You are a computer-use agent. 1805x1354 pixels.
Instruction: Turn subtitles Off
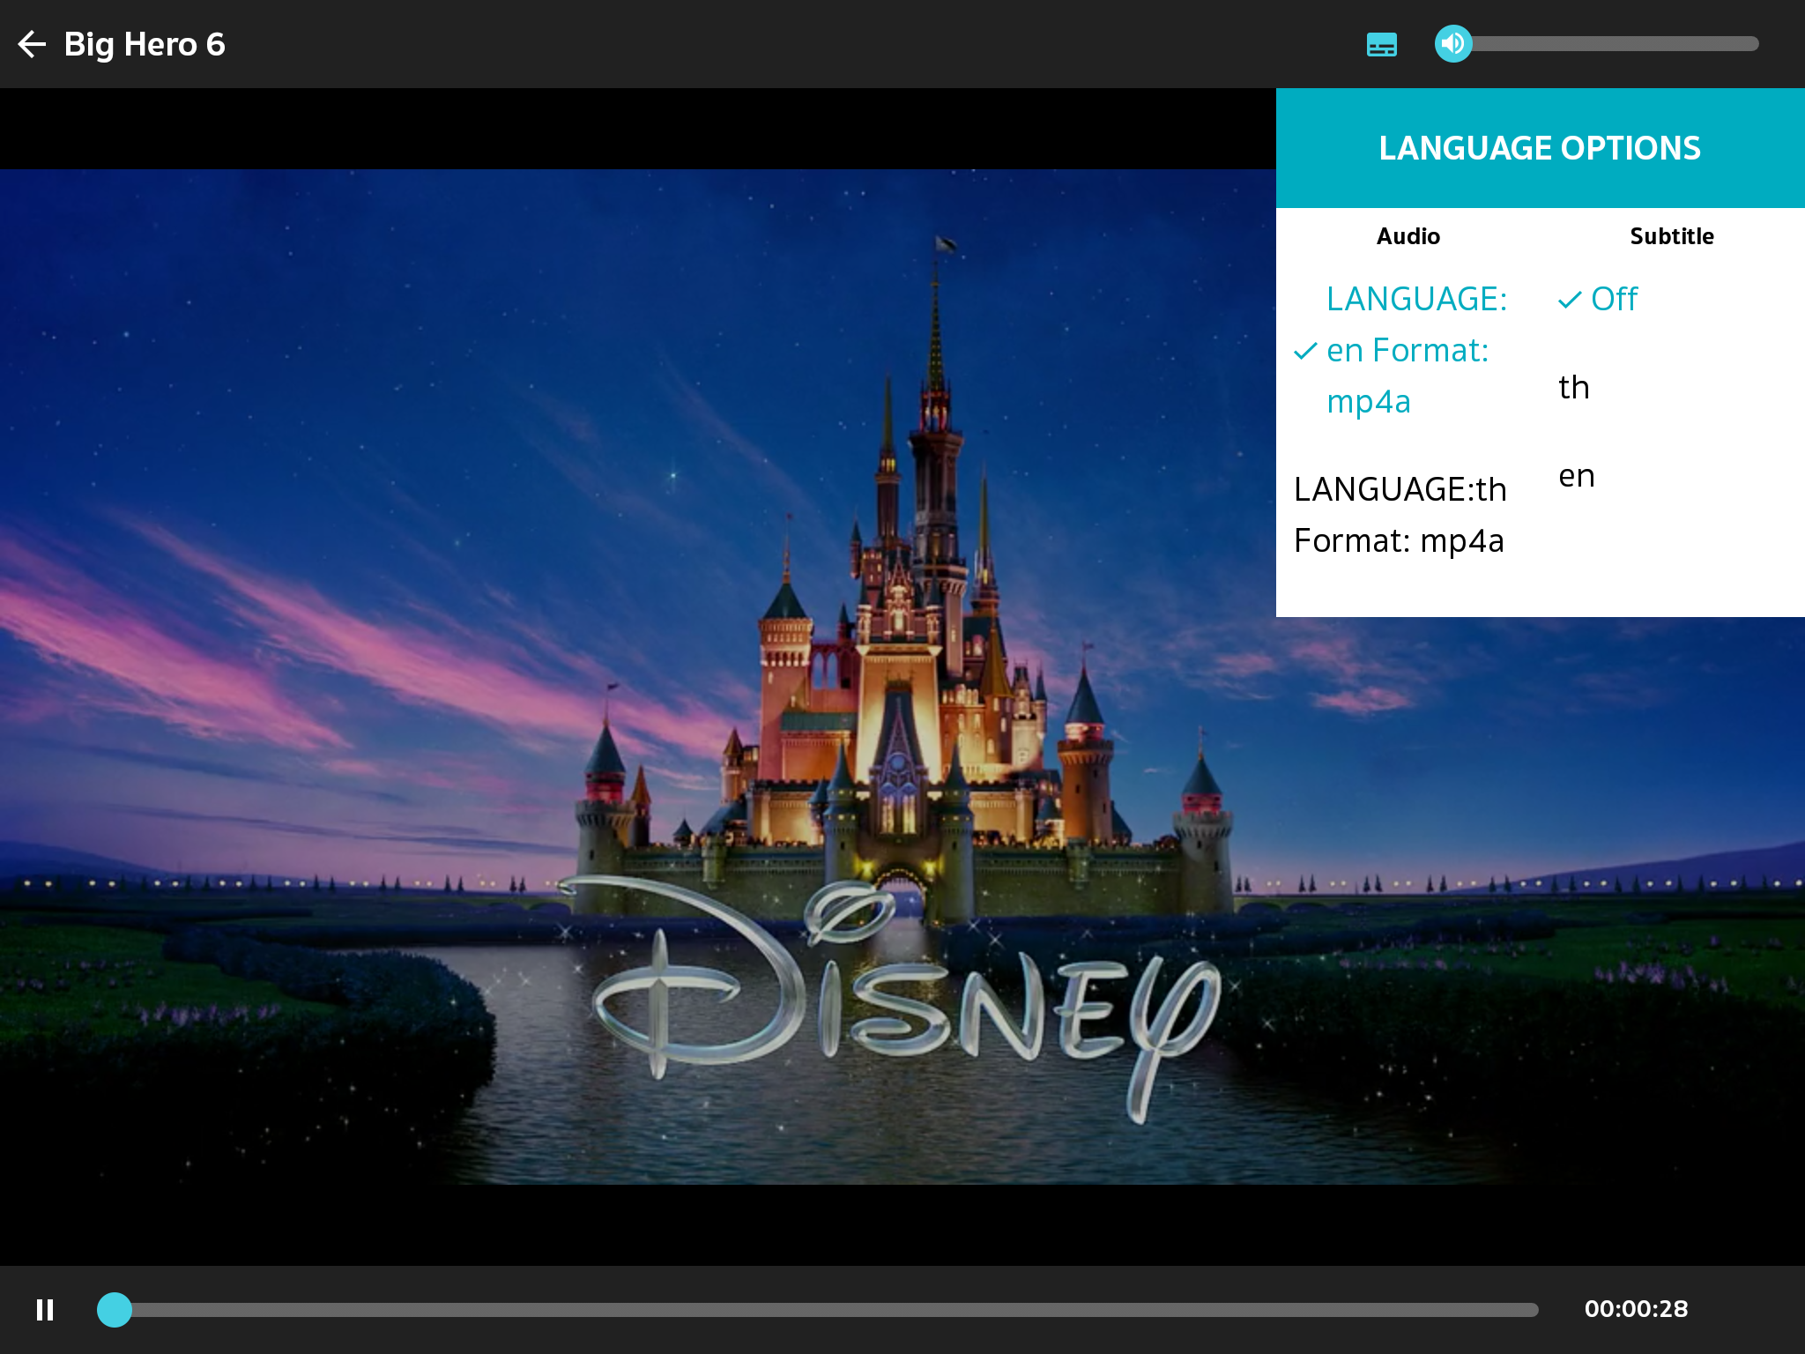tap(1598, 299)
